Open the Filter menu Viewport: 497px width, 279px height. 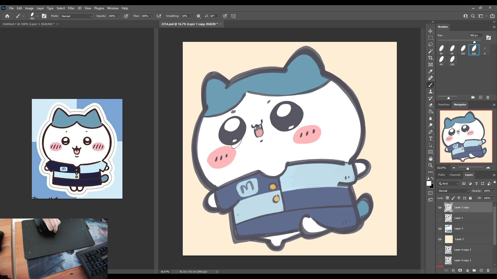pos(71,8)
